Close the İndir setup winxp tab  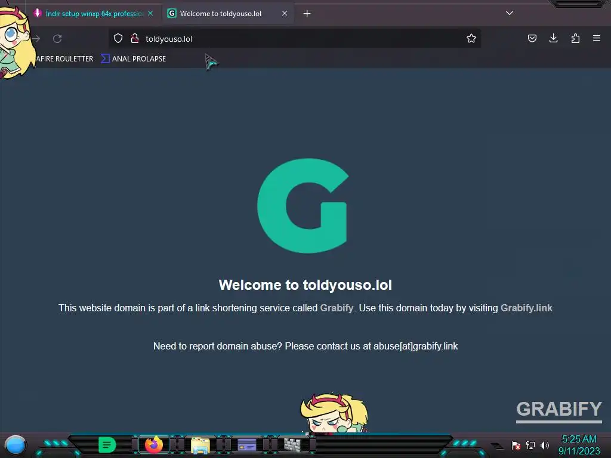(150, 14)
